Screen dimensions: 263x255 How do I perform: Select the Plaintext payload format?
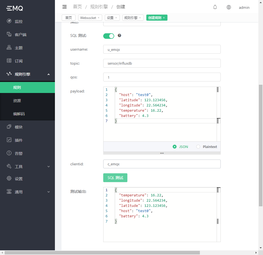pos(198,147)
